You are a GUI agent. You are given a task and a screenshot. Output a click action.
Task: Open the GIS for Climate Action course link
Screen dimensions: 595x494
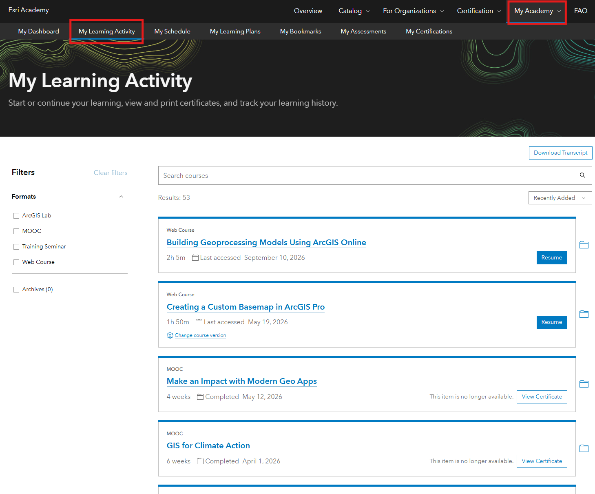208,445
